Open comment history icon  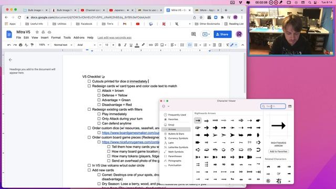(194, 34)
